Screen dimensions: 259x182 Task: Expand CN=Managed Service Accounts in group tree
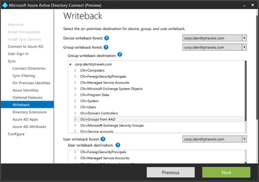click(76, 83)
